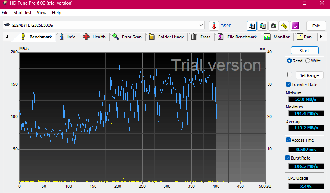Click the thermometer temperature icon
330x193 pixels.
(214, 26)
